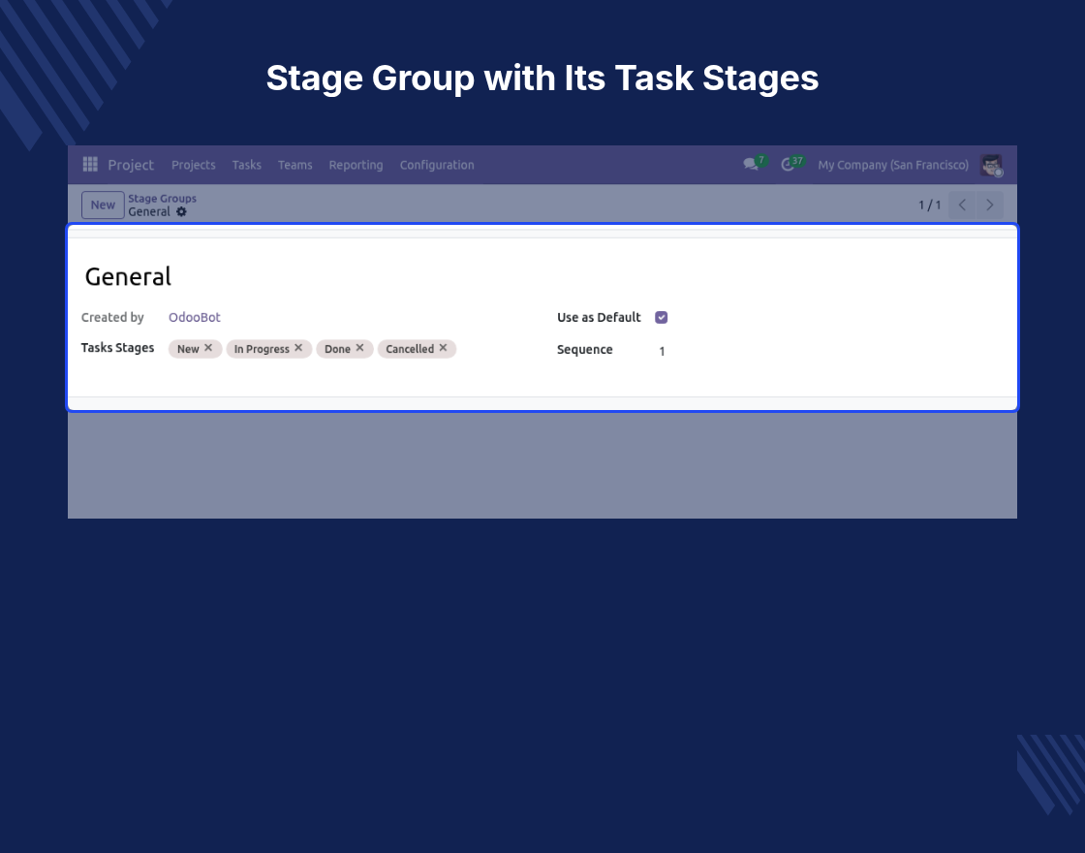Click the Sequence value 1
The height and width of the screenshot is (853, 1085).
point(663,351)
